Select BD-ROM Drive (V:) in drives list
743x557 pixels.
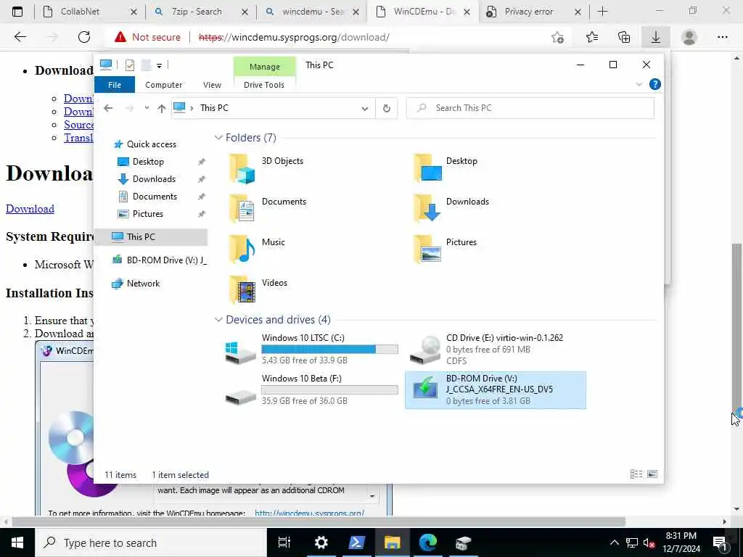coord(495,389)
